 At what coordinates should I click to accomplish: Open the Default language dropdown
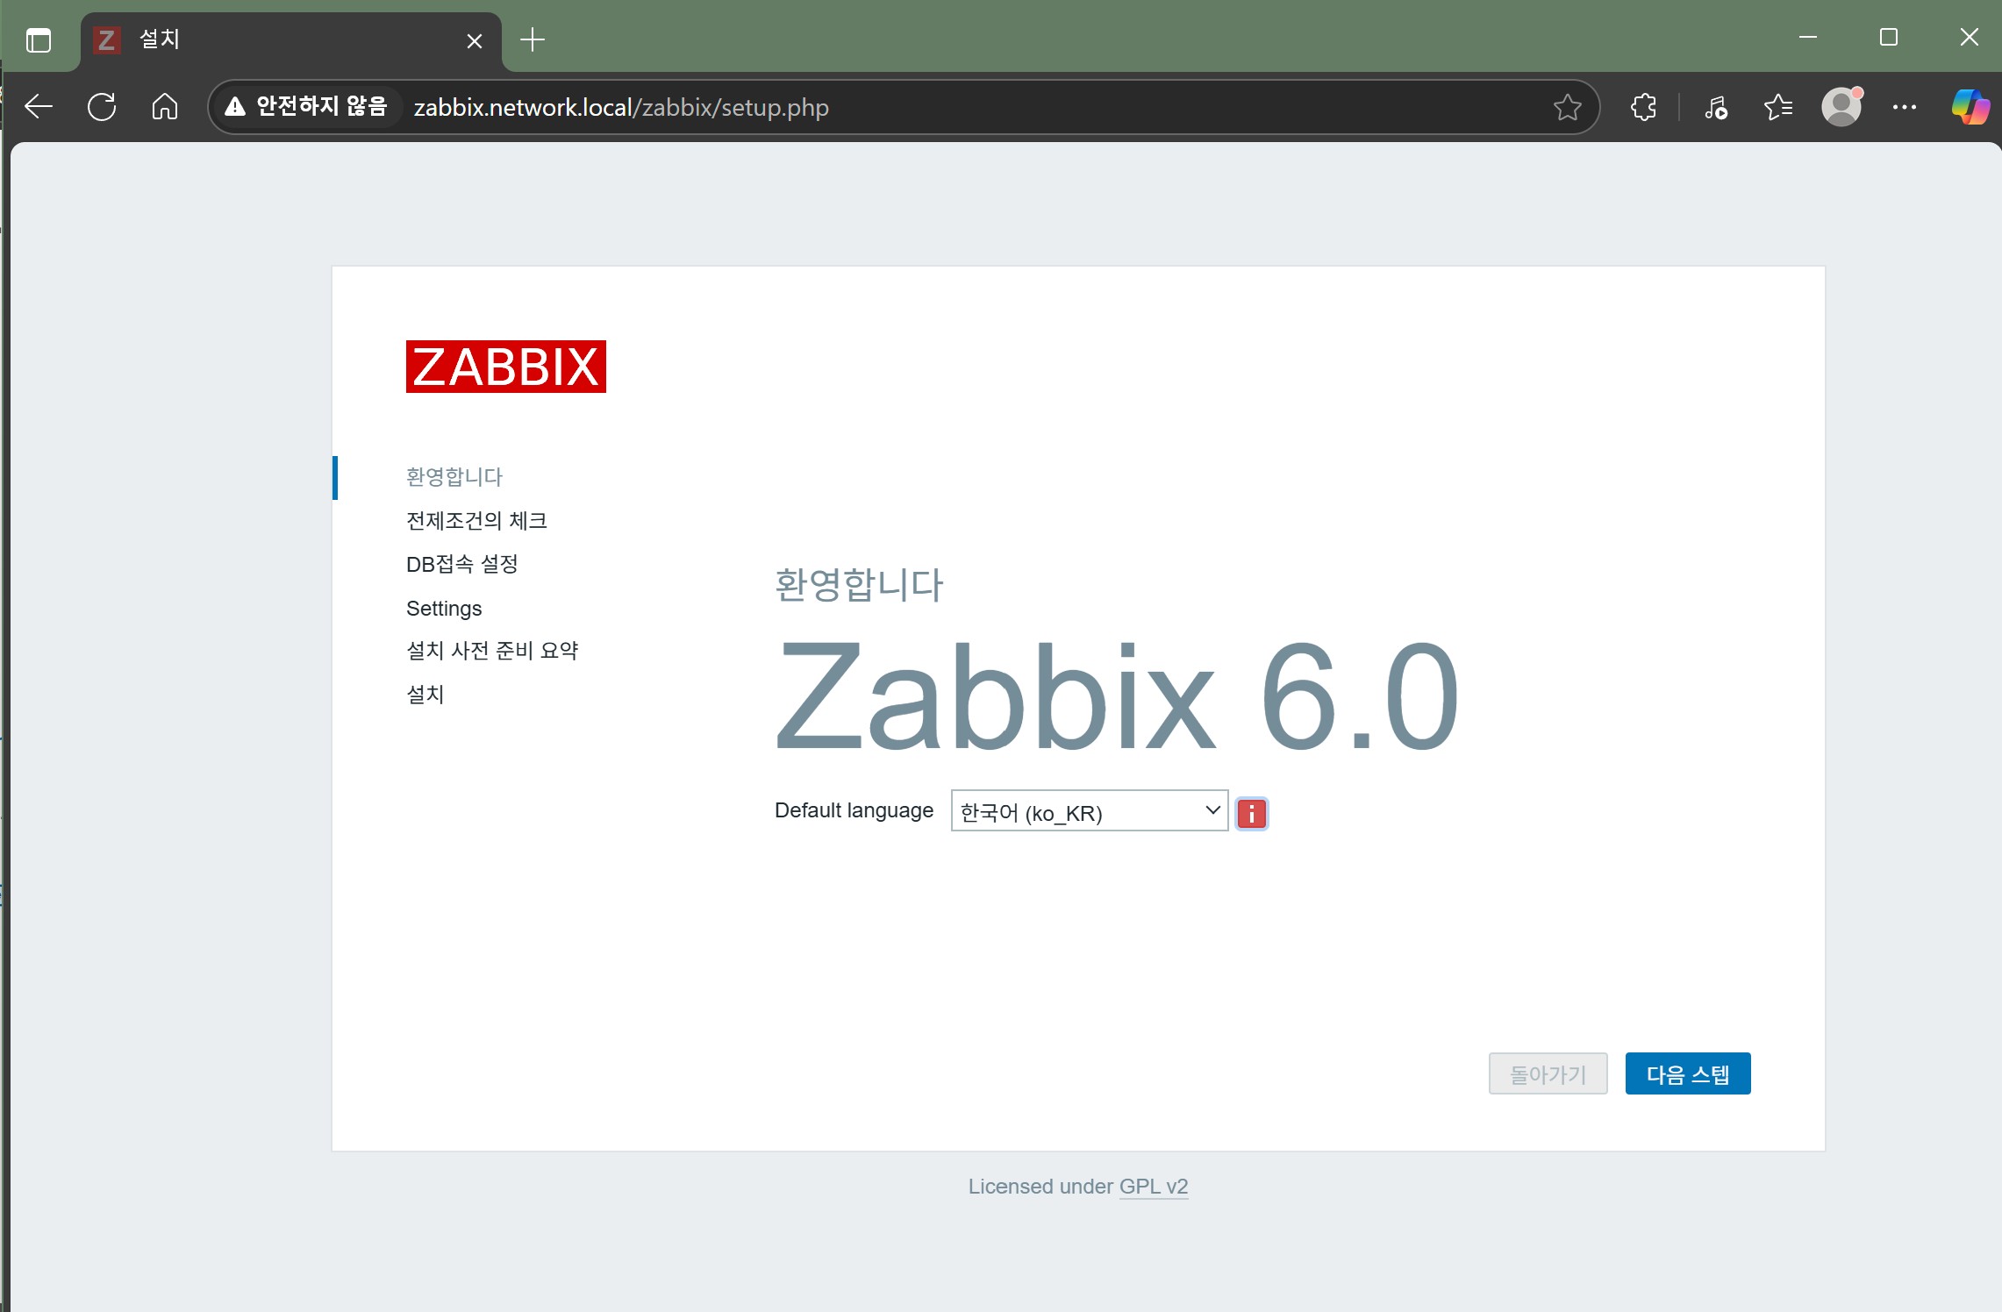point(1090,811)
